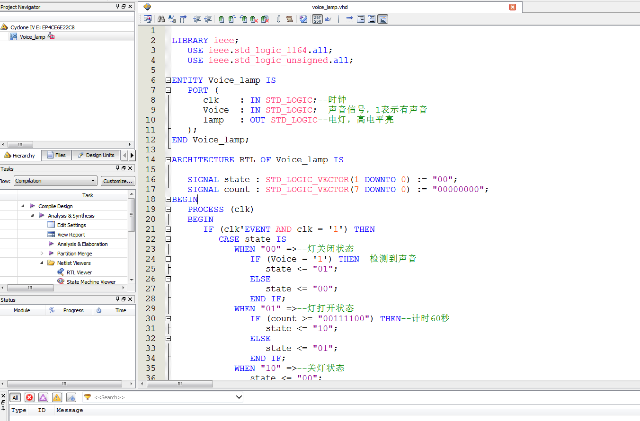The width and height of the screenshot is (640, 421).
Task: Click the All messages filter button
Action: [15, 397]
